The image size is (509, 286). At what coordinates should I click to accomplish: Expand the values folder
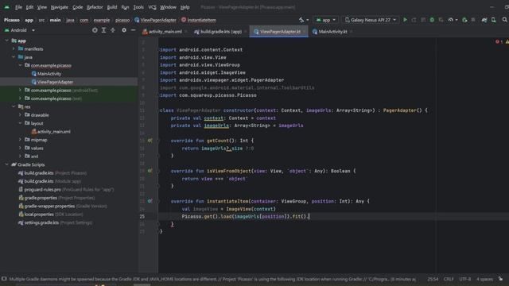(20, 149)
